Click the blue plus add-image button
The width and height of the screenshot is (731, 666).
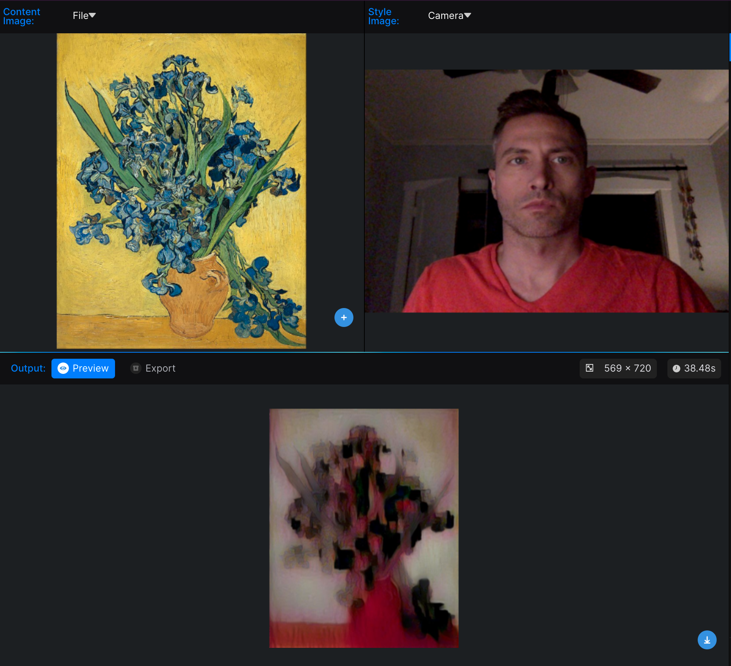(344, 317)
